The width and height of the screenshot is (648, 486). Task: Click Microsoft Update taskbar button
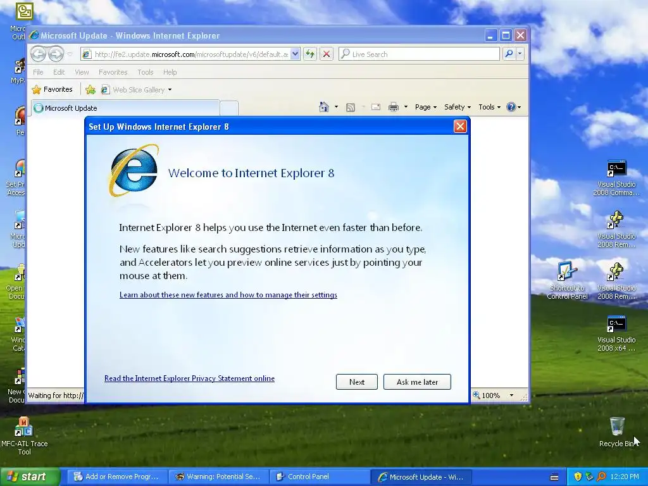pos(421,477)
